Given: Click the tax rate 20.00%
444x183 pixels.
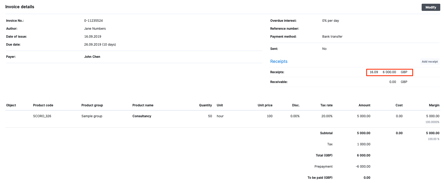Looking at the screenshot, I should pyautogui.click(x=327, y=116).
